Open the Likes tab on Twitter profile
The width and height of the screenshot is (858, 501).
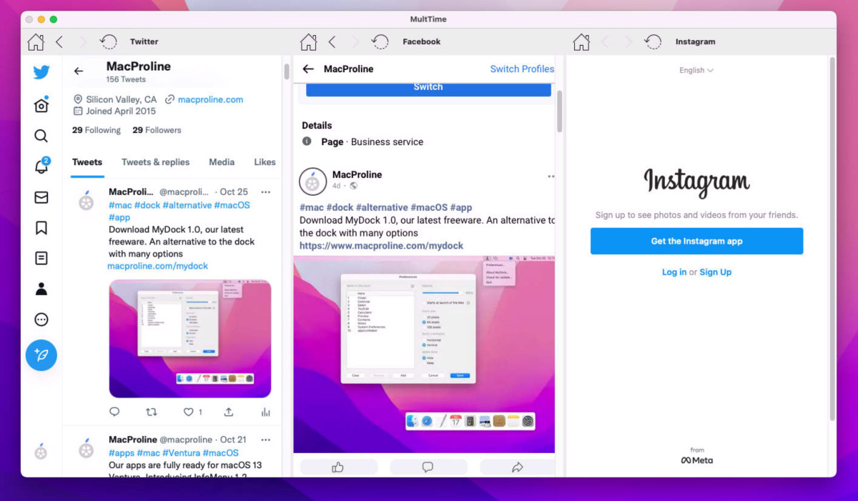(265, 162)
